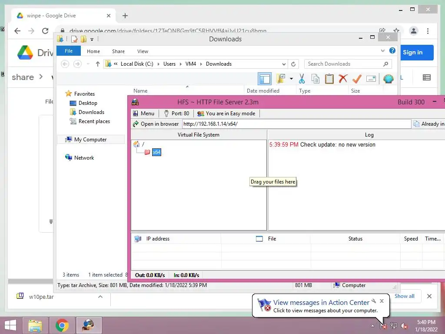Click Explorer Back arrow button
The image size is (445, 334).
click(x=65, y=64)
